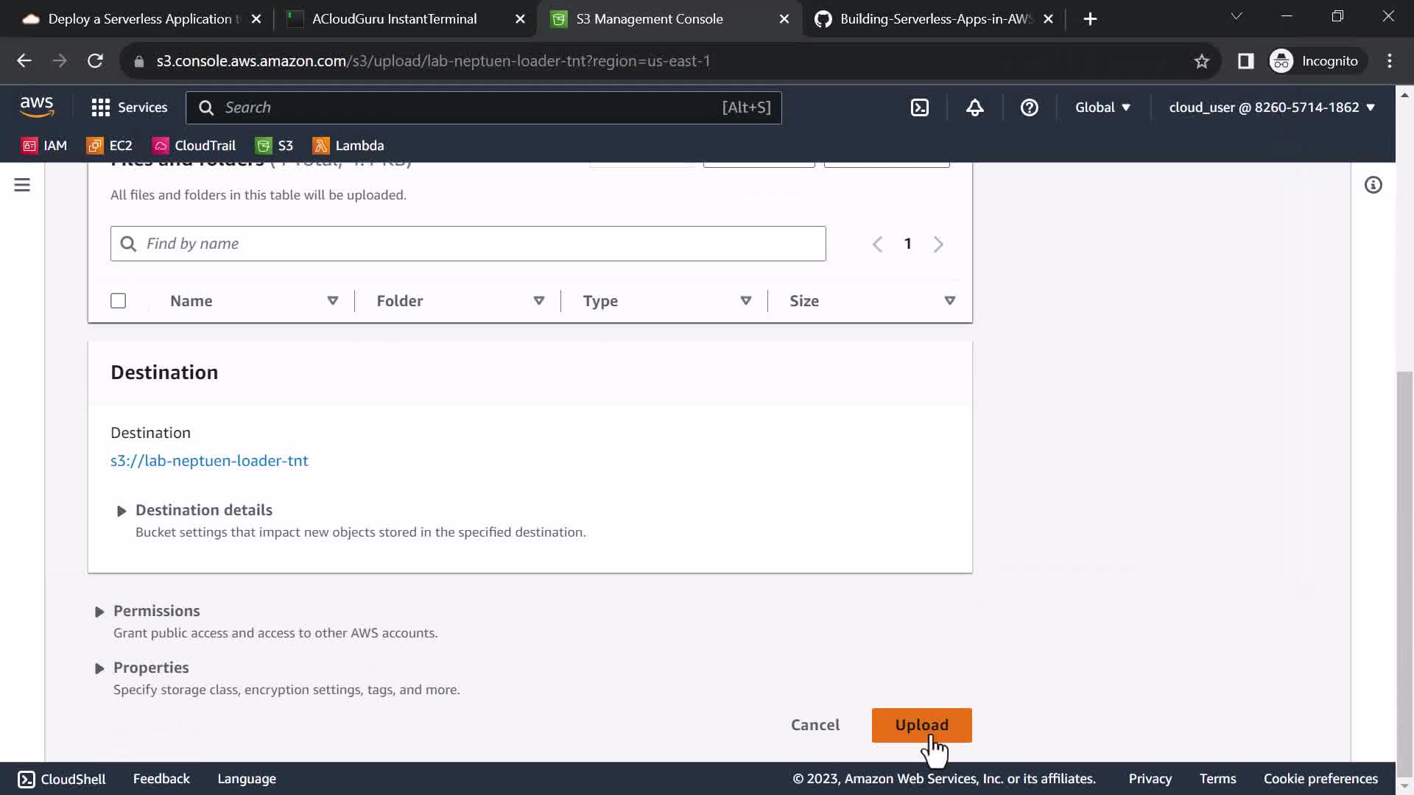This screenshot has width=1414, height=795.
Task: Open the notifications bell
Action: (974, 107)
